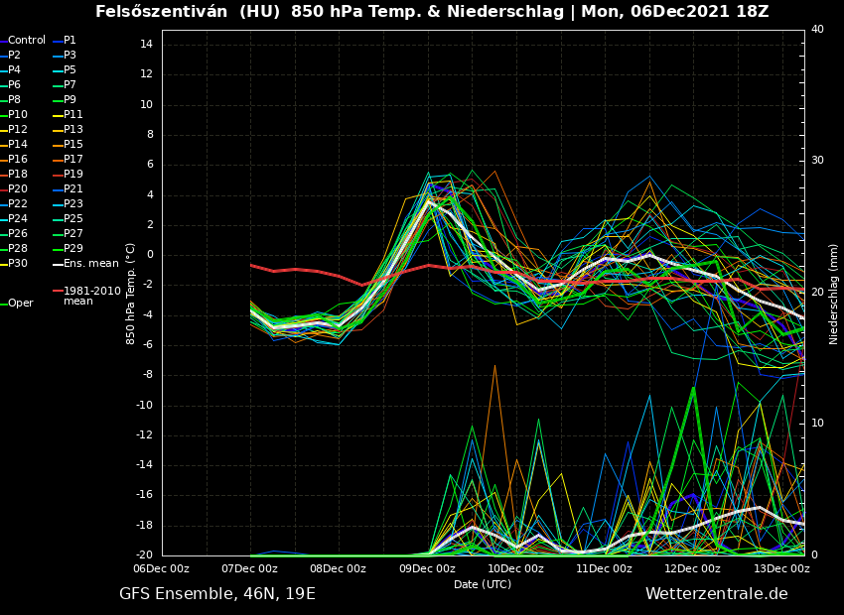
Task: Select the Ens. mean legend entry
Action: click(90, 264)
